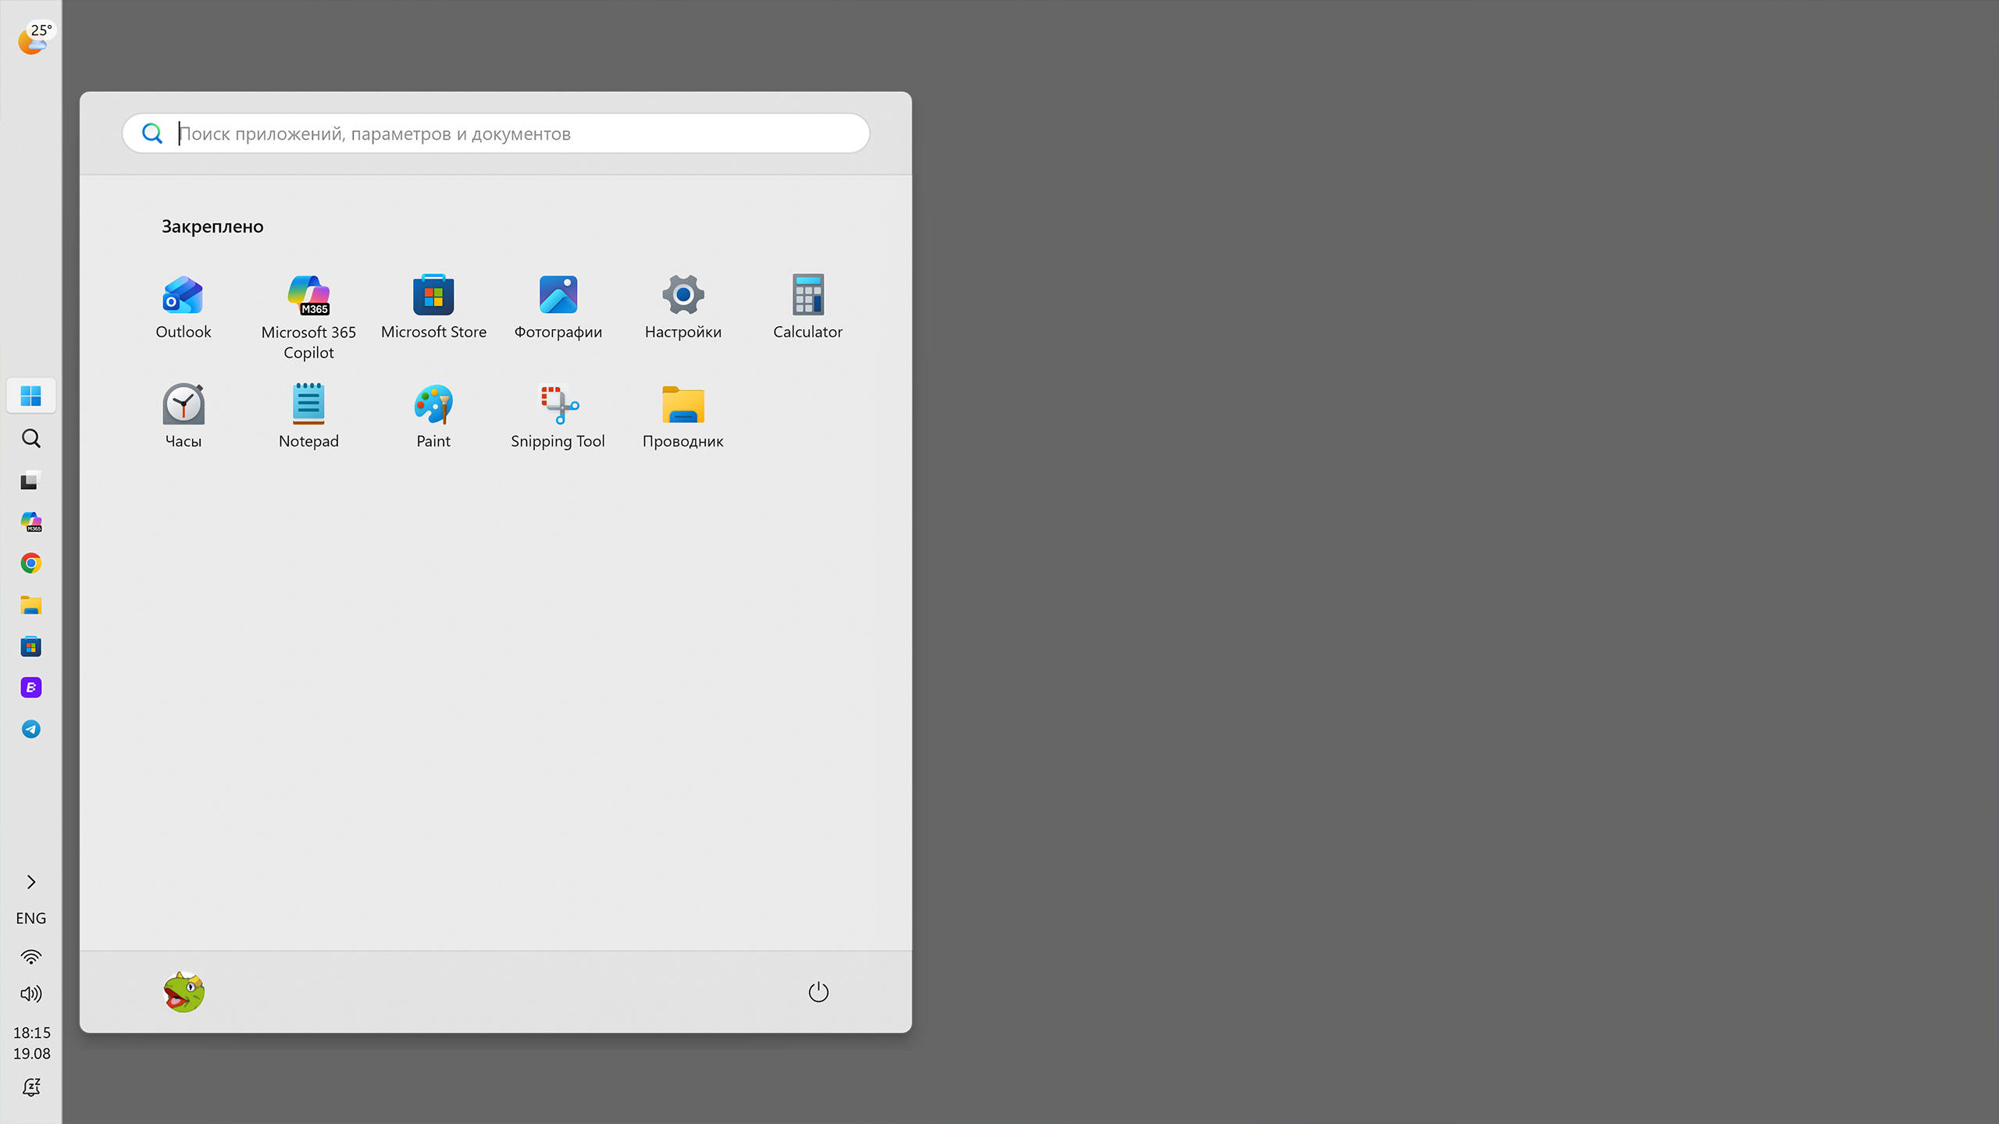The height and width of the screenshot is (1124, 1999).
Task: Click the Windows Start button on taskbar
Action: (31, 397)
